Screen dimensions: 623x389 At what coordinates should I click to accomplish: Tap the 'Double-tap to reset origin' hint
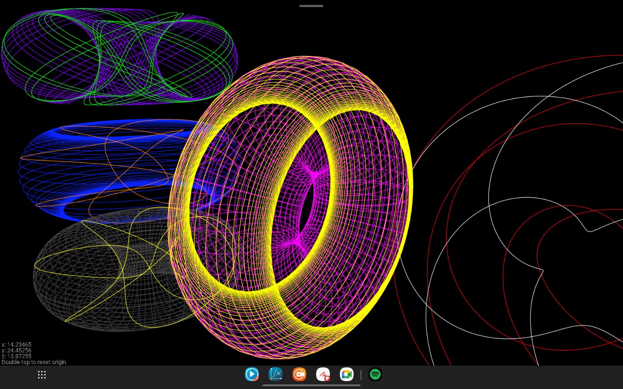pyautogui.click(x=34, y=362)
